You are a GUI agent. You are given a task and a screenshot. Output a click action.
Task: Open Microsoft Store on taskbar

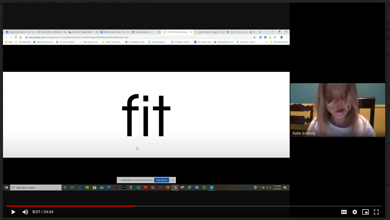click(94, 188)
